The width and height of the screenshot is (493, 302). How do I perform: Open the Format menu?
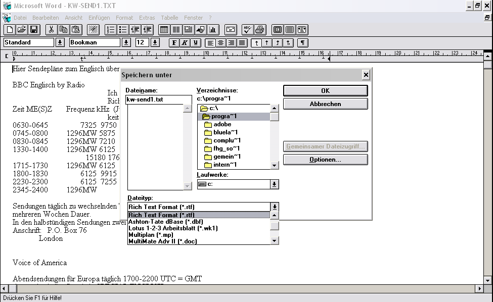pos(124,18)
